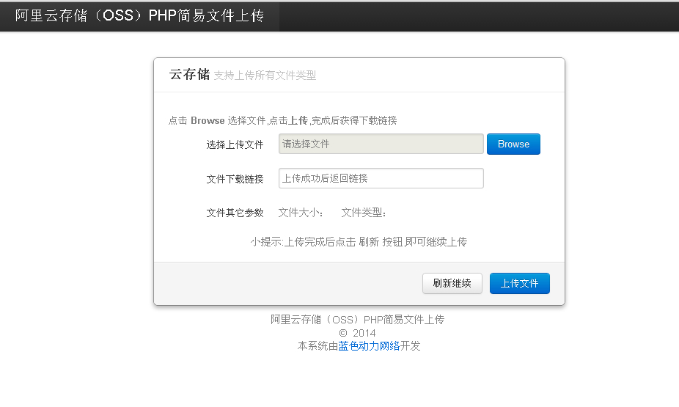The image size is (679, 407).
Task: Click the 文件其它参数 label
Action: (235, 213)
